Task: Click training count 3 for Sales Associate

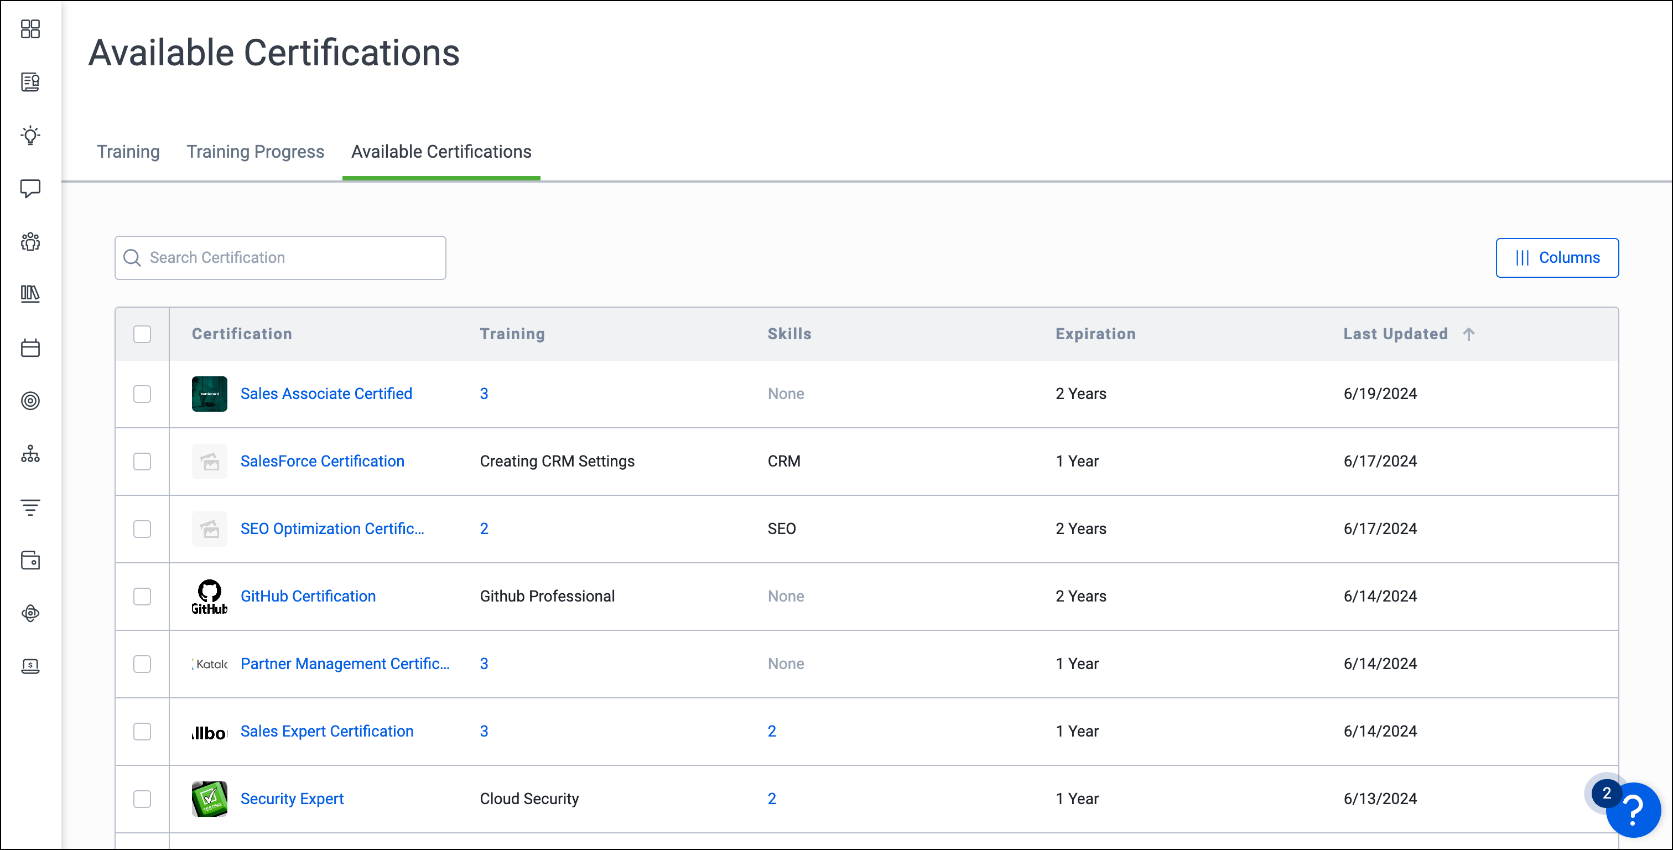Action: tap(484, 394)
